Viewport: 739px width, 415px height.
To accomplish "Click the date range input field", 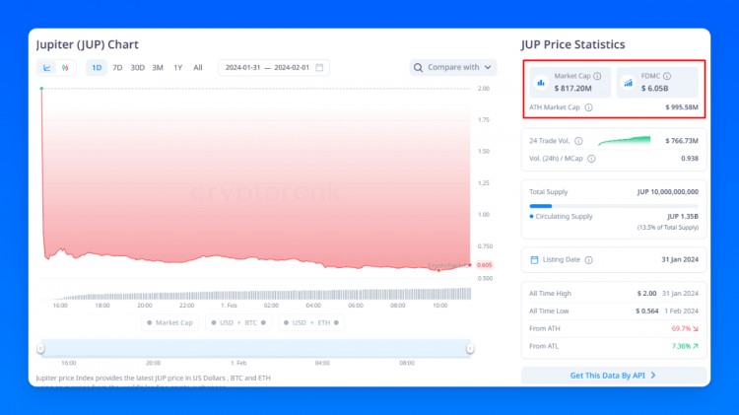I will 267,68.
